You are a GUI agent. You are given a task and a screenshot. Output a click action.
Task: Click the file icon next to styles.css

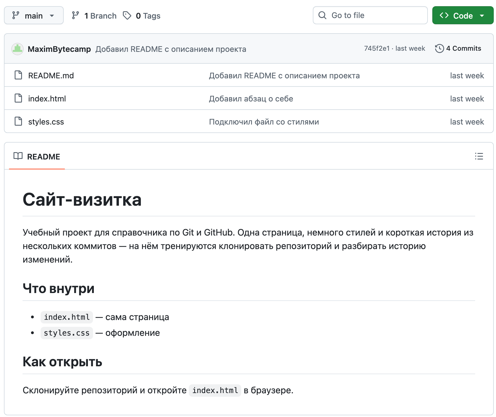click(18, 121)
